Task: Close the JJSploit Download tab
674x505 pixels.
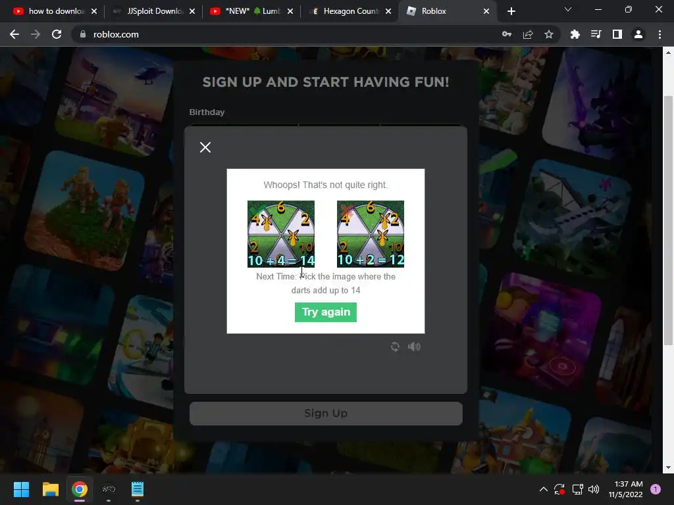Action: coord(192,11)
